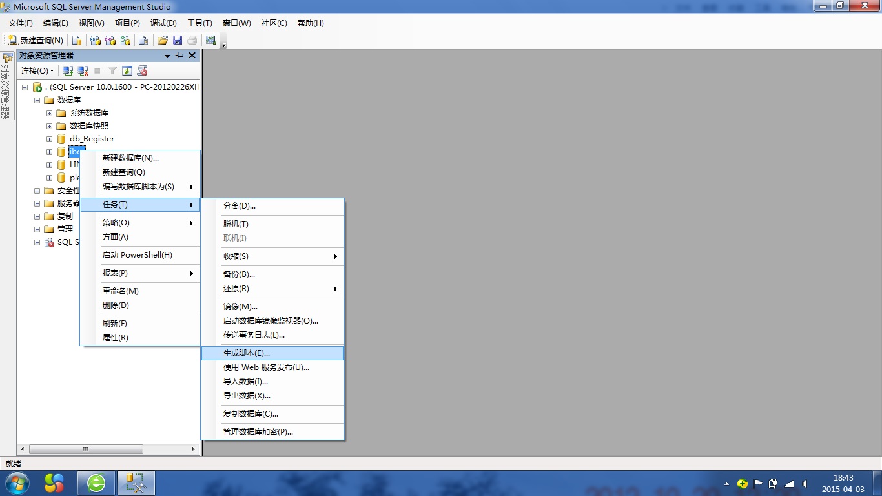Expand the 管理 (Management) folder
The width and height of the screenshot is (882, 496).
click(x=37, y=229)
